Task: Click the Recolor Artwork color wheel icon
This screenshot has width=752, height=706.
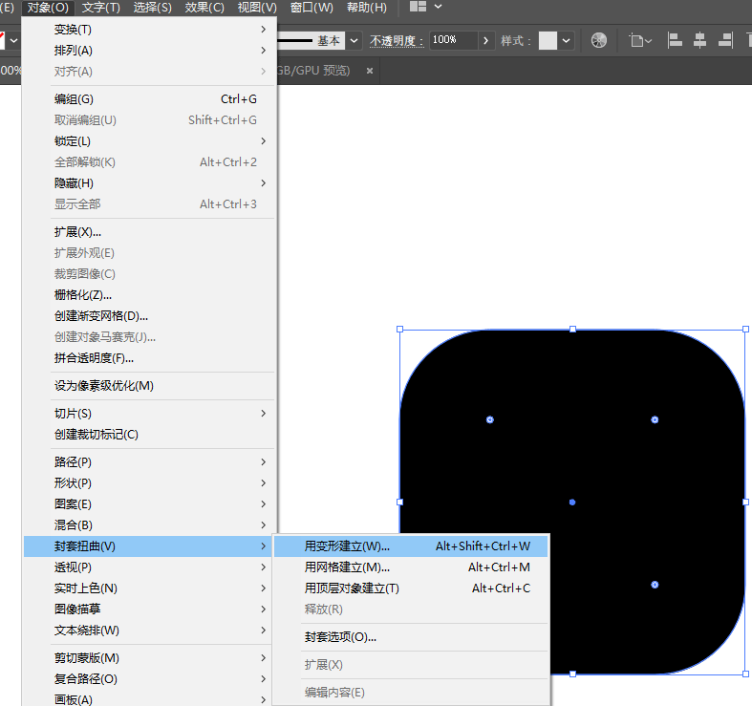Action: (599, 40)
